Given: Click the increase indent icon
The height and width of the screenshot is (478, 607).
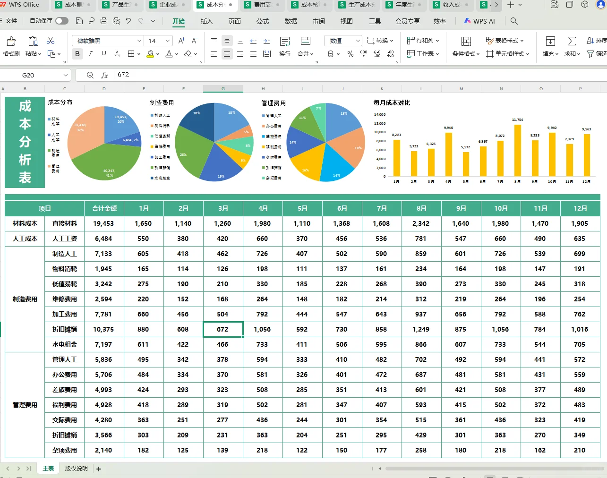Looking at the screenshot, I should [x=267, y=41].
